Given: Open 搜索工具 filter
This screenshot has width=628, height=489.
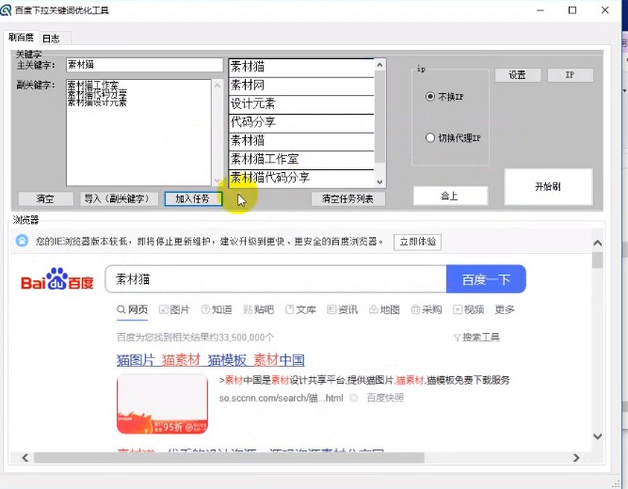Looking at the screenshot, I should [476, 338].
